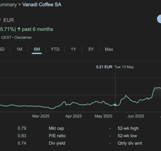Click the 0.21 EUR price tooltip
The image size is (161, 151).
coord(104,67)
